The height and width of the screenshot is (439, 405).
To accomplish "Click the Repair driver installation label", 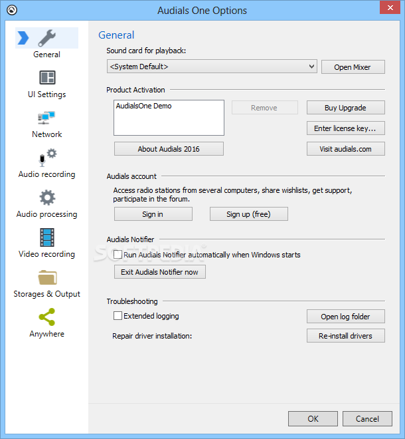I will (152, 336).
